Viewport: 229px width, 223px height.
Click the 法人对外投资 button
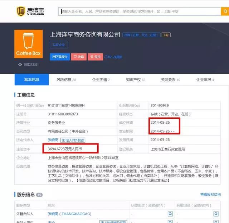coord(73,140)
